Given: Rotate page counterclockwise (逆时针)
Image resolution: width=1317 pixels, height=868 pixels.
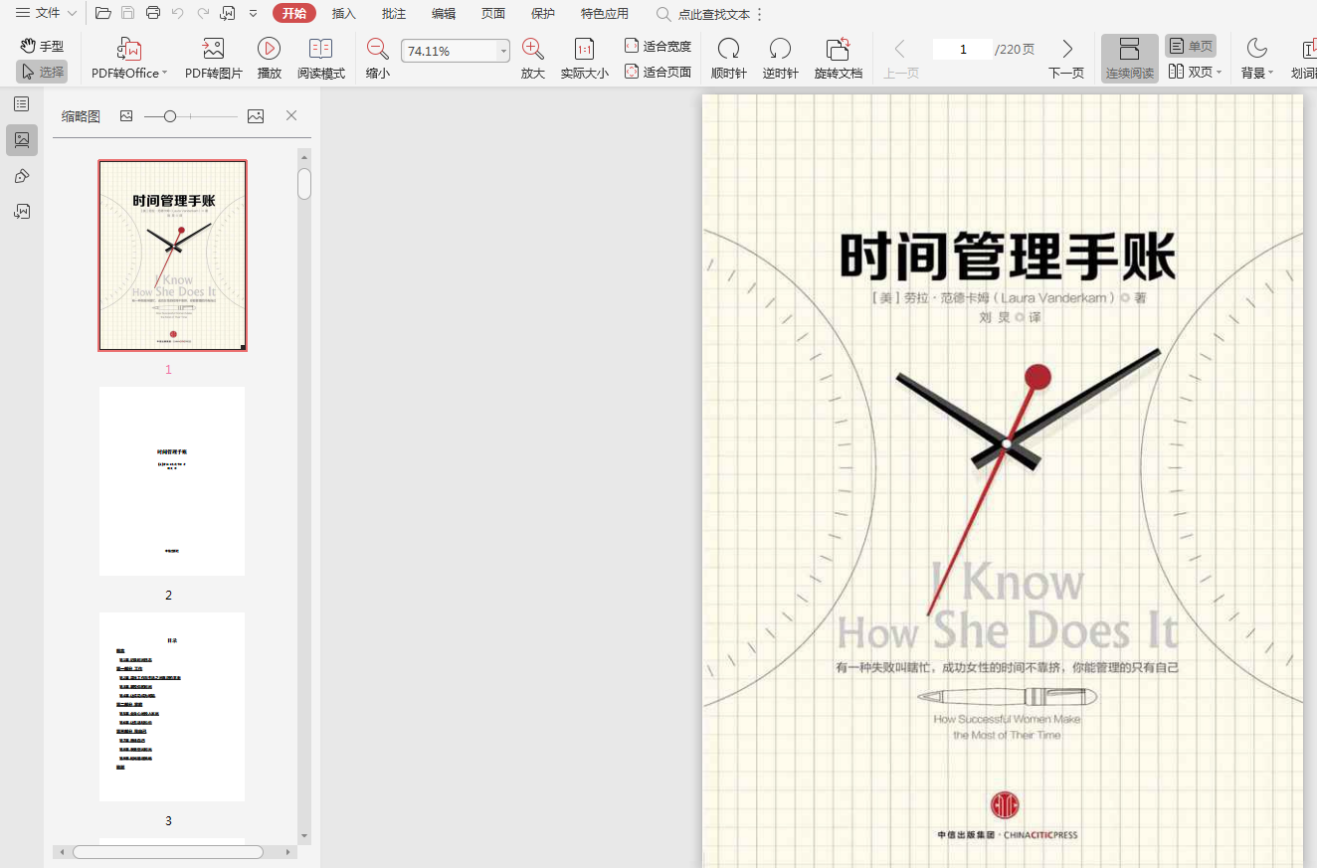Looking at the screenshot, I should click(x=780, y=49).
